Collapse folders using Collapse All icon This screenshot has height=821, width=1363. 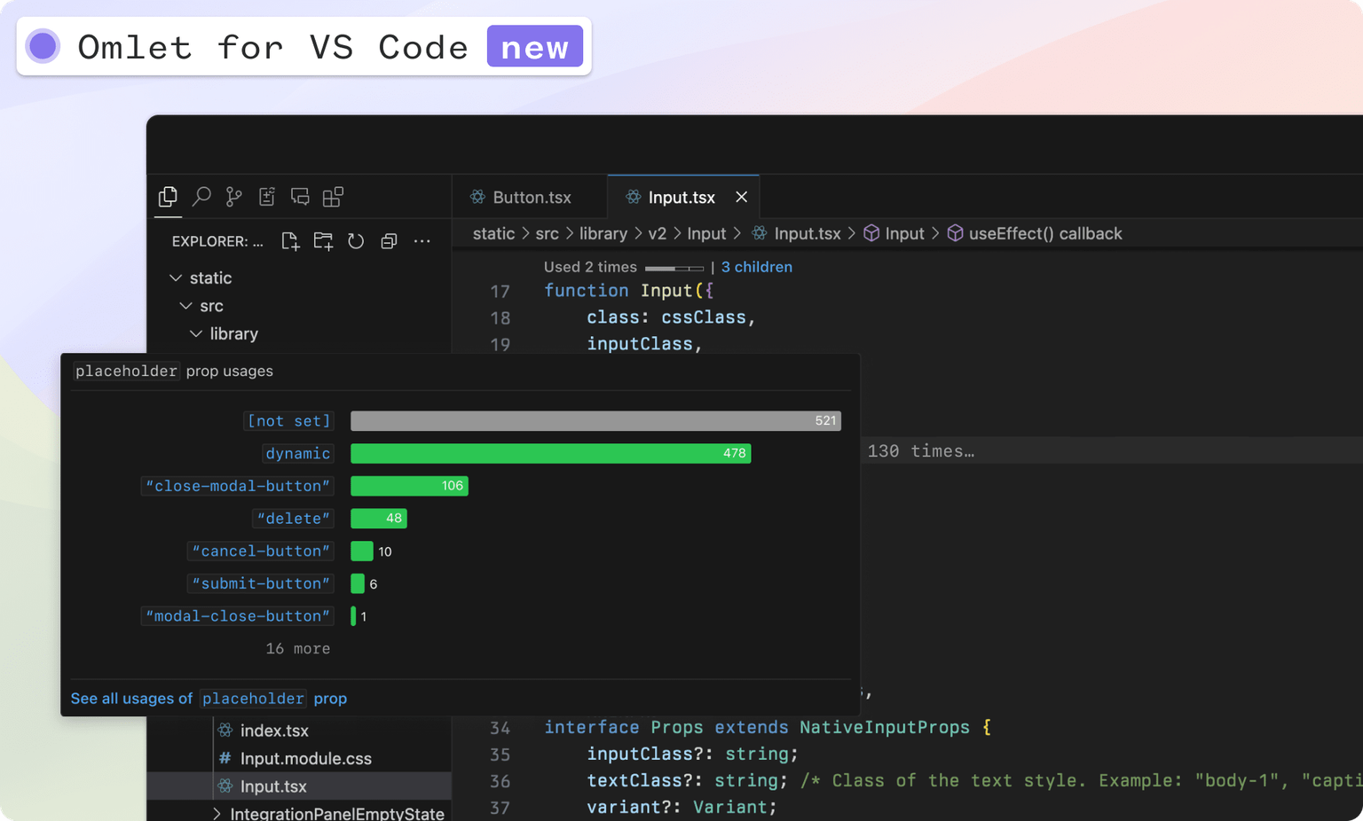tap(389, 240)
